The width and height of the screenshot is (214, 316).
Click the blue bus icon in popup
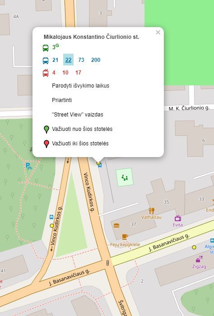[46, 60]
